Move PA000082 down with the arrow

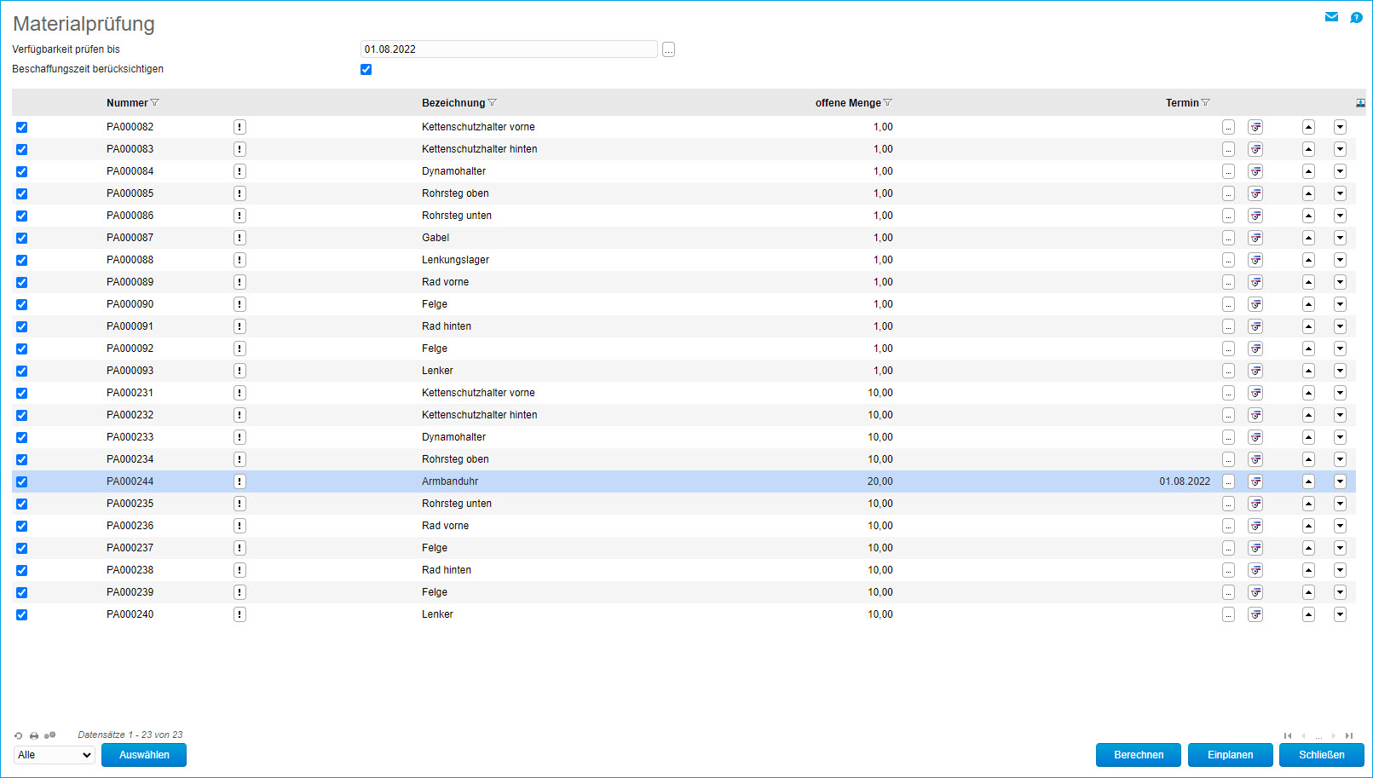(x=1340, y=127)
